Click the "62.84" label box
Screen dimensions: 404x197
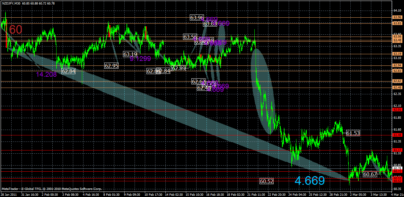(68, 72)
